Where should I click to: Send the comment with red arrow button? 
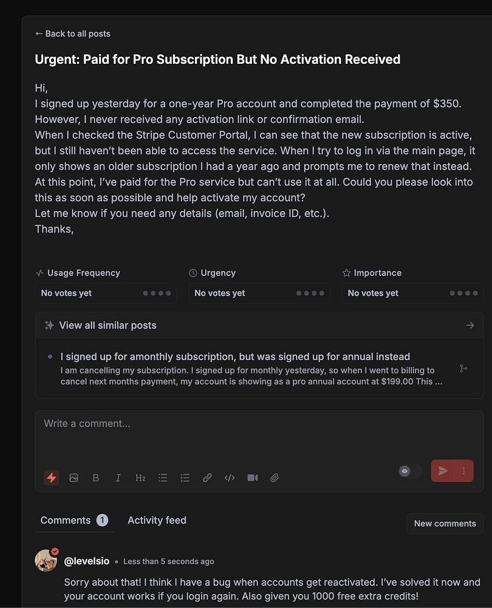coord(443,471)
